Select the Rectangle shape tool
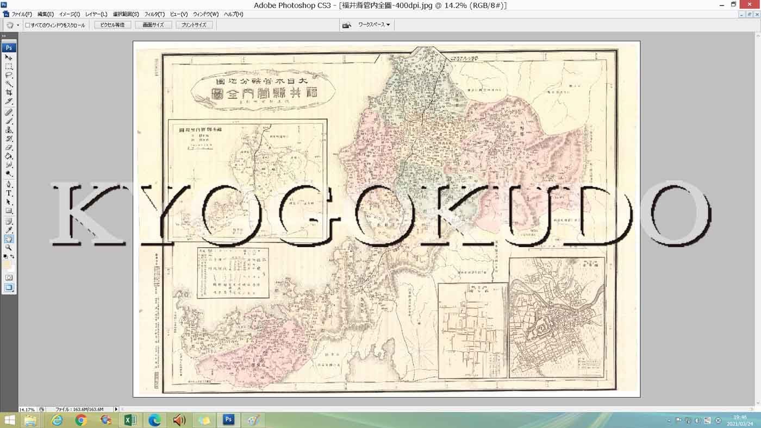Viewport: 761px width, 428px height. click(x=9, y=211)
